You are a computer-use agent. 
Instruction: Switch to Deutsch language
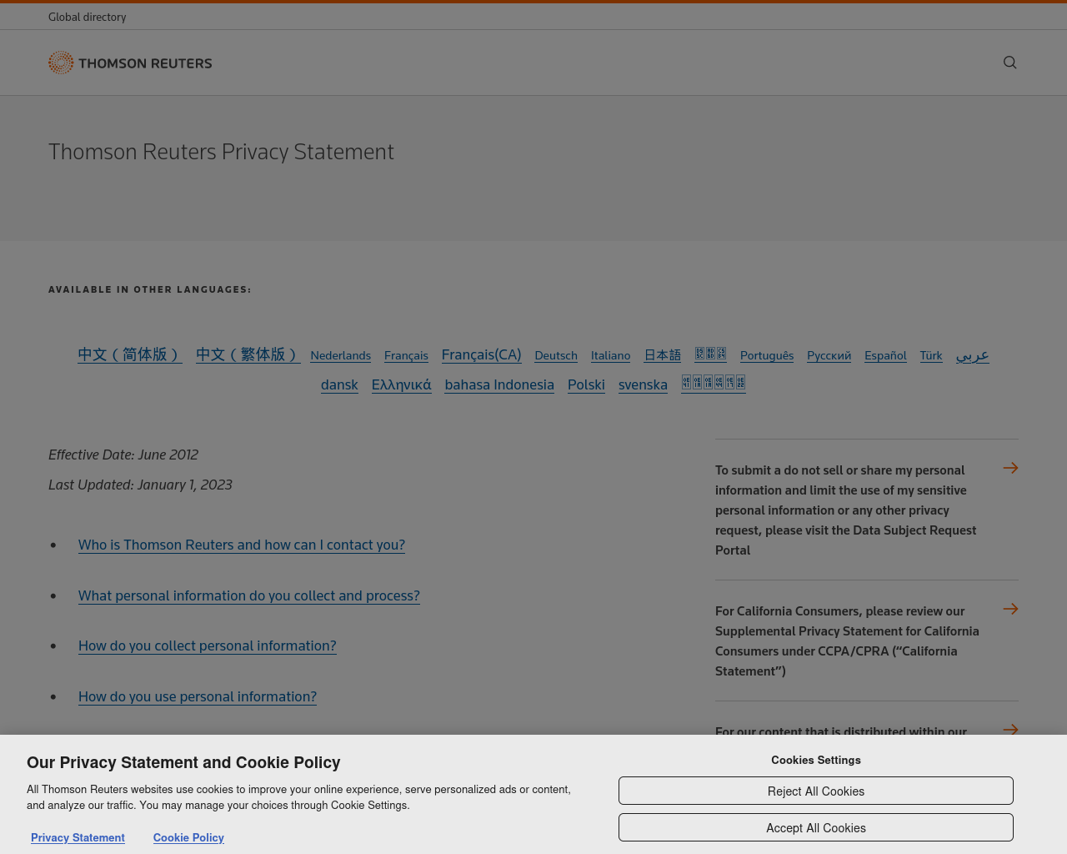(x=556, y=355)
